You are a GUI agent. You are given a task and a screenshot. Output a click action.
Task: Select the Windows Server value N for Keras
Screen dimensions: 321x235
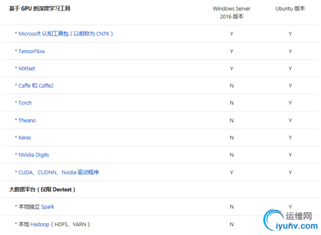(x=231, y=138)
